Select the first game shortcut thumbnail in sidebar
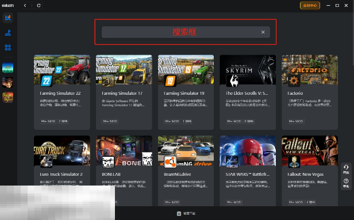Viewport: 354px width, 220px height. [8, 68]
